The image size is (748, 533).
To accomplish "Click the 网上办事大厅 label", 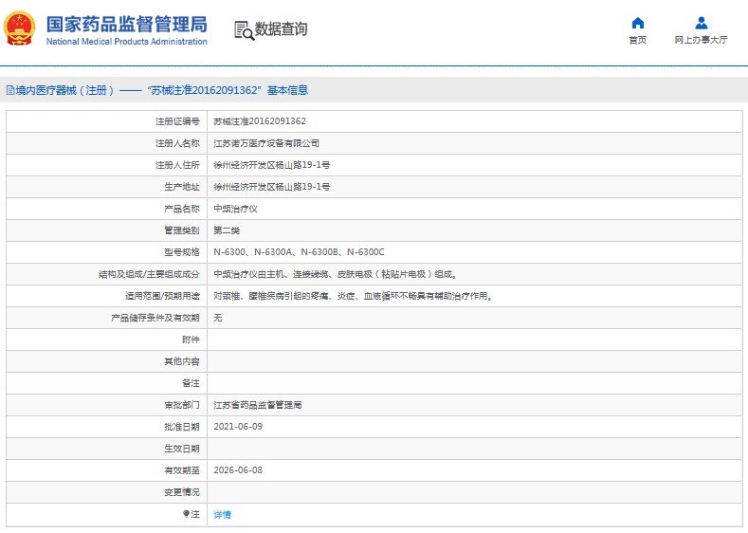I will pyautogui.click(x=701, y=40).
